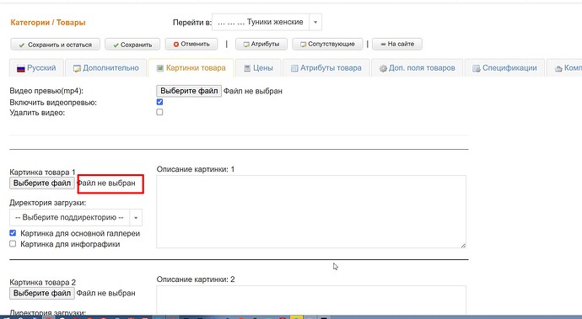This screenshot has width=582, height=319.
Task: Click the Спецификации tab icon
Action: click(x=477, y=68)
